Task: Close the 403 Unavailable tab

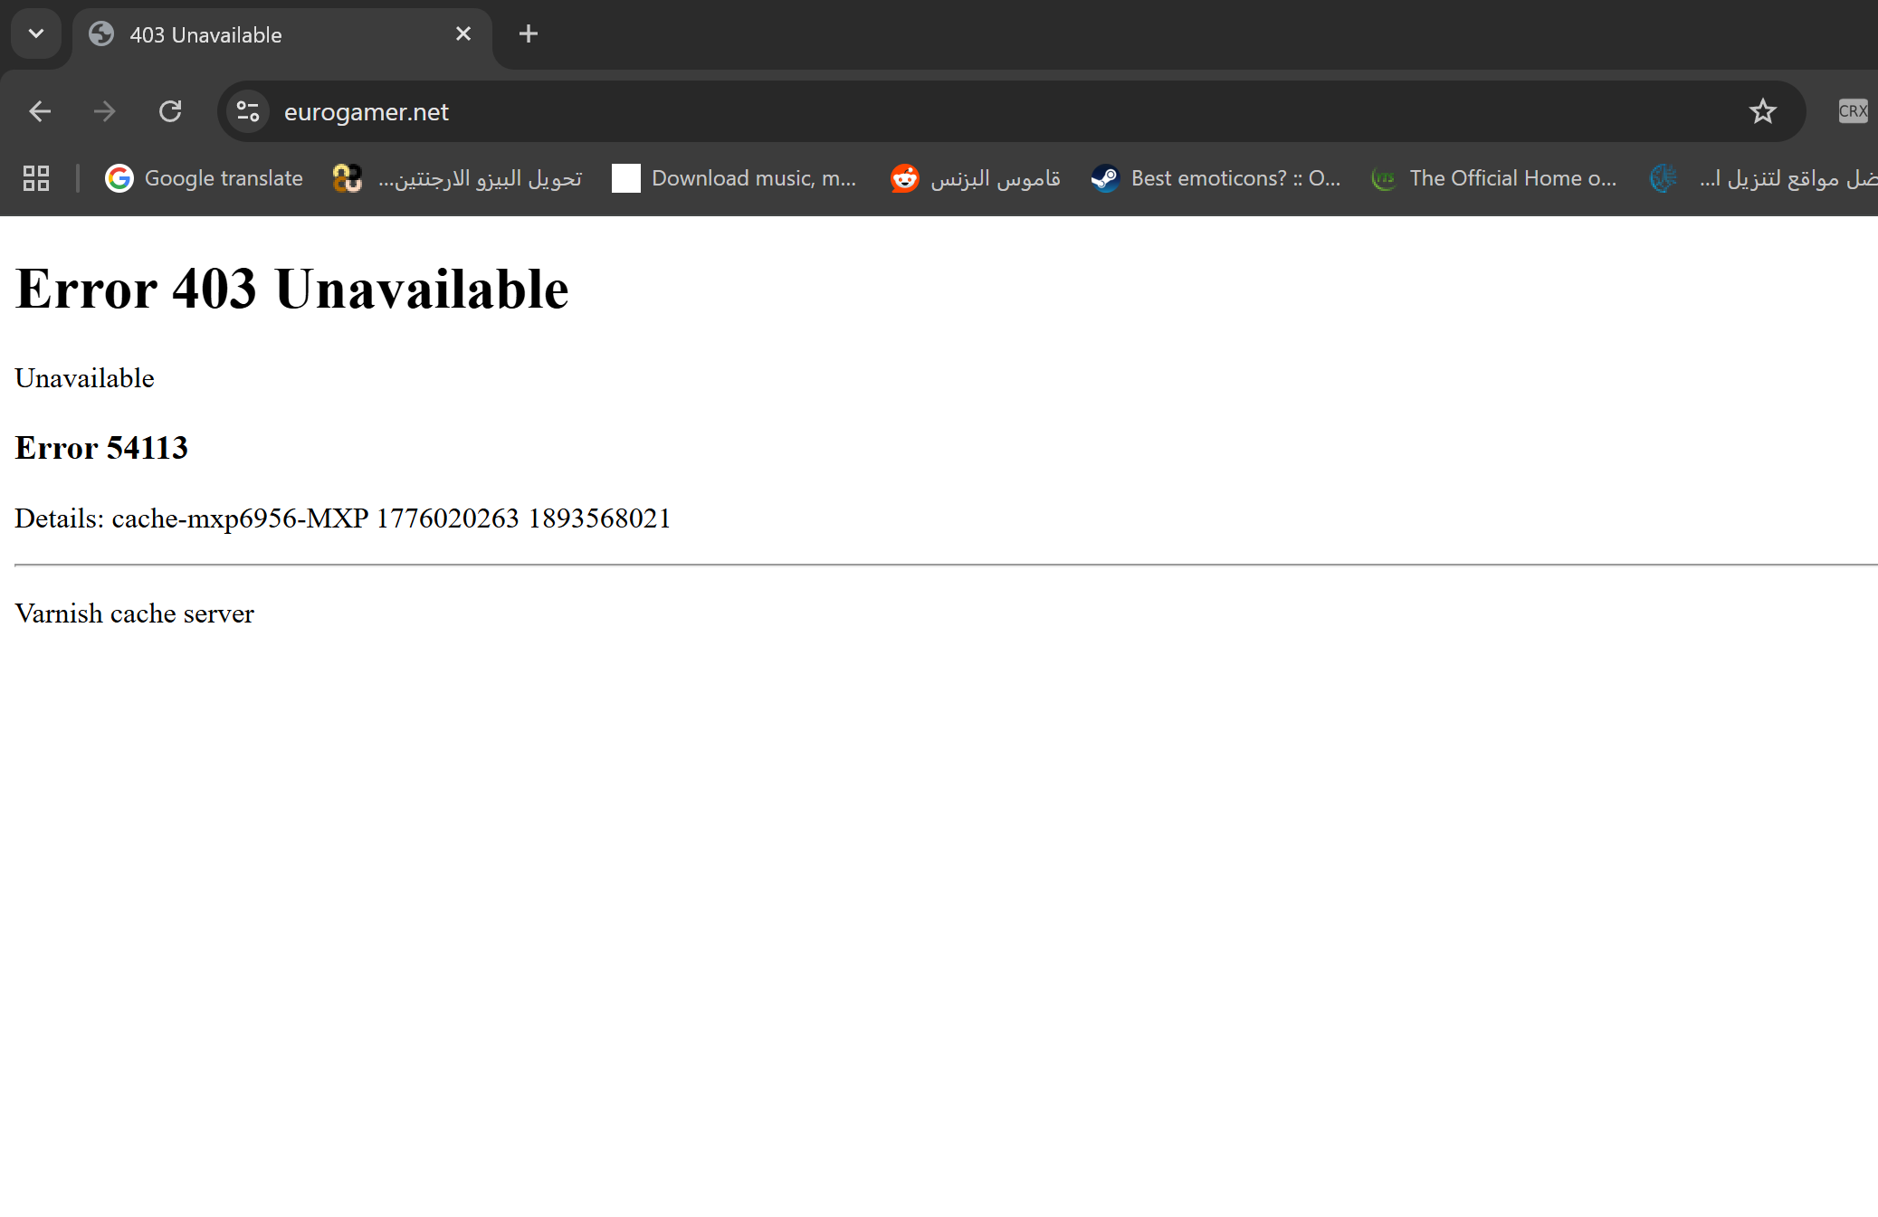Action: click(463, 34)
